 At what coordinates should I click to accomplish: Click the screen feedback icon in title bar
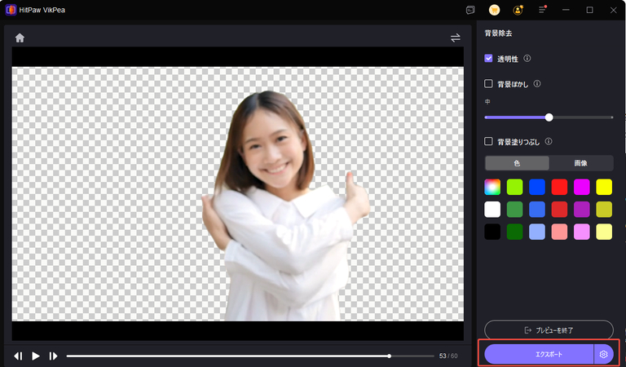tap(470, 11)
